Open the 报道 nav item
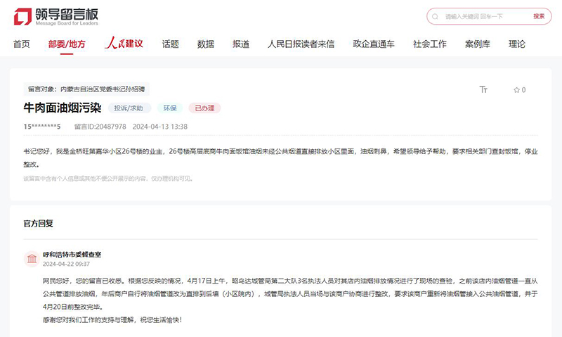Screen dimensions: 562x337 (x=241, y=44)
